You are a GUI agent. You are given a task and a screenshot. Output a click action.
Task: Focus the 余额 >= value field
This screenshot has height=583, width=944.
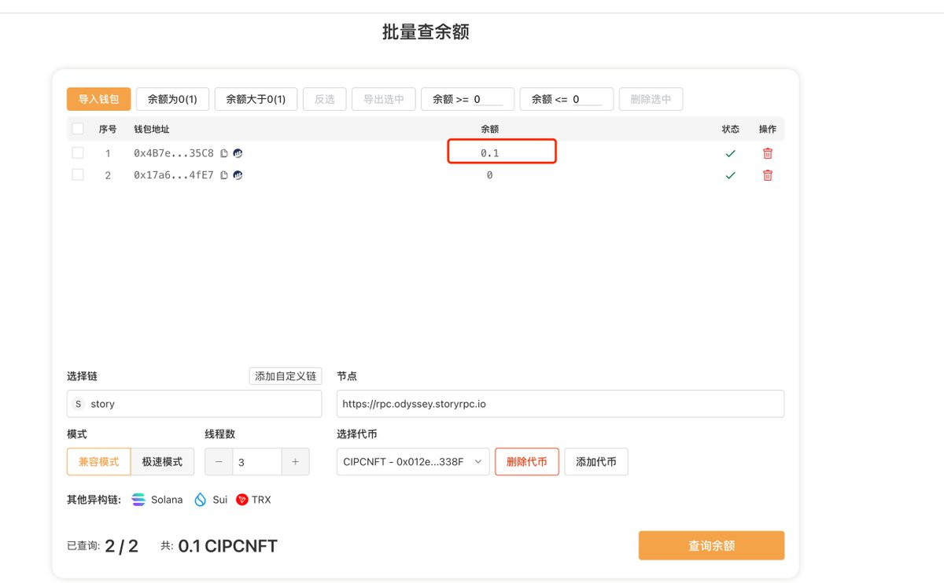(x=488, y=100)
